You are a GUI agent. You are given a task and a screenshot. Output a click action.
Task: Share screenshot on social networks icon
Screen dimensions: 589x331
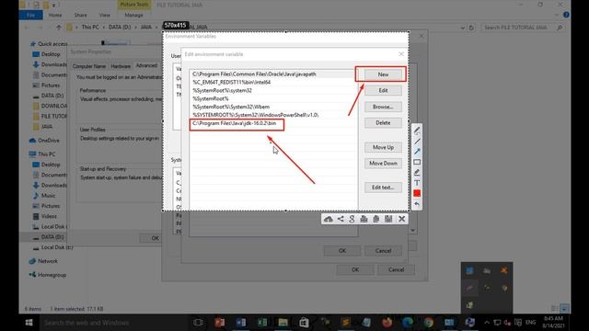(x=341, y=219)
